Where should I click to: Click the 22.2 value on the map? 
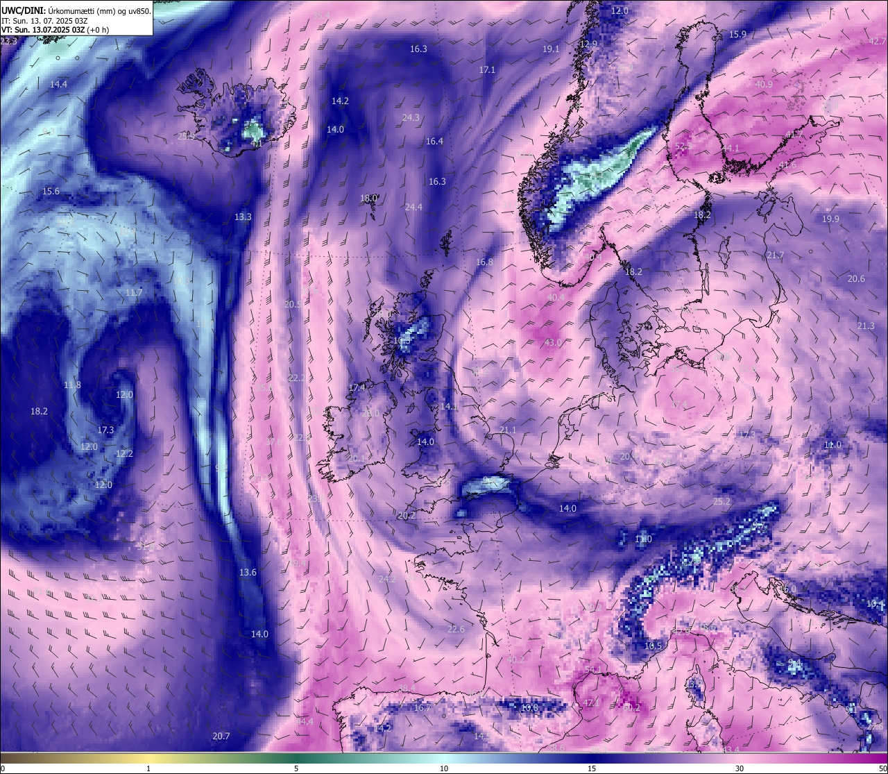(x=297, y=378)
